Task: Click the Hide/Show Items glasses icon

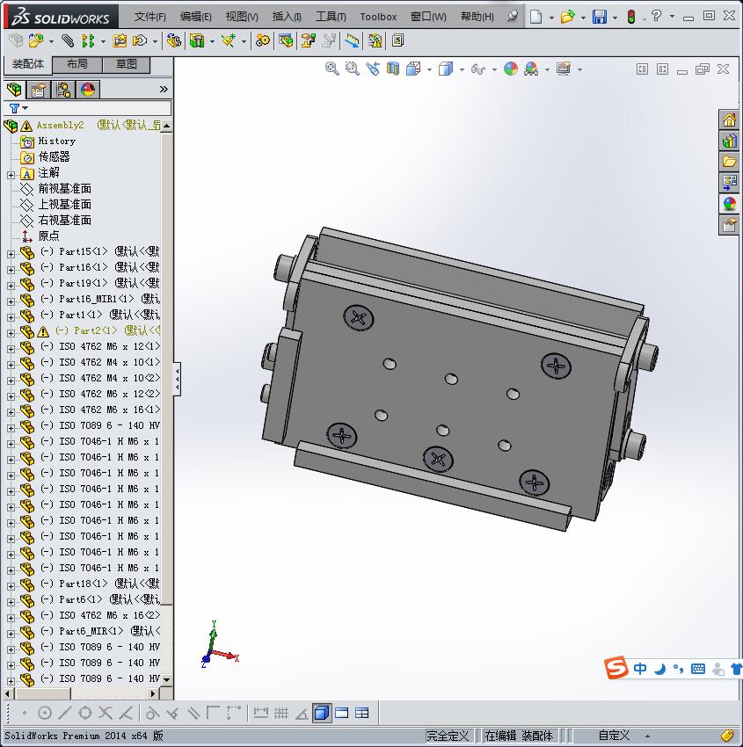Action: (477, 69)
